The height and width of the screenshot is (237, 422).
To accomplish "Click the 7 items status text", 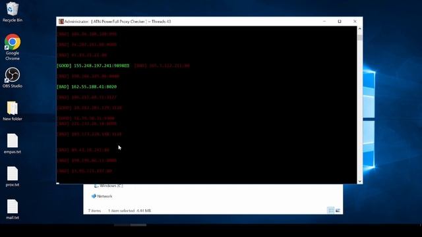I will coord(94,211).
